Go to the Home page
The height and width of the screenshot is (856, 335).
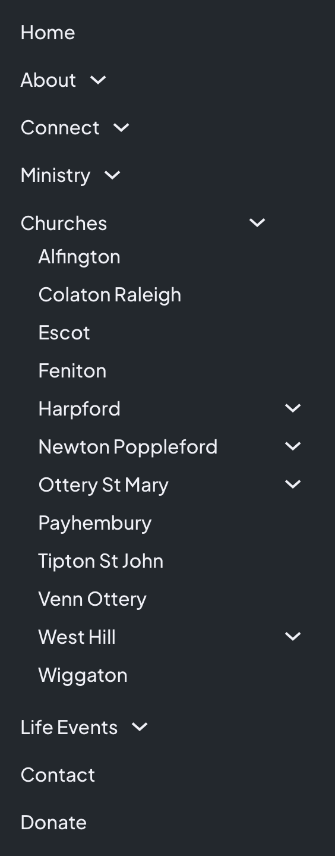pos(48,32)
